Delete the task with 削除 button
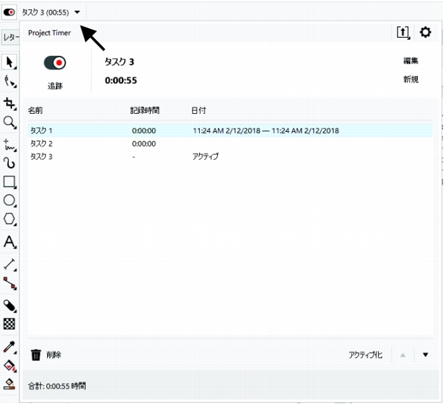The width and height of the screenshot is (446, 404). pos(46,355)
